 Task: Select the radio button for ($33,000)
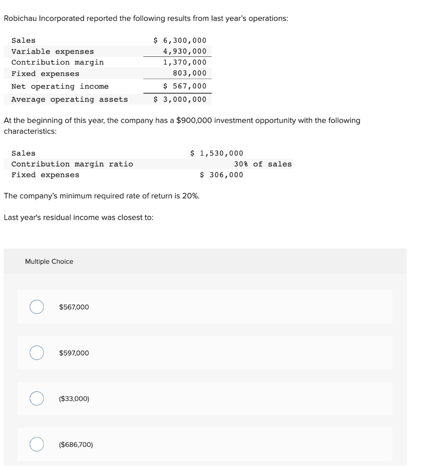[x=36, y=398]
